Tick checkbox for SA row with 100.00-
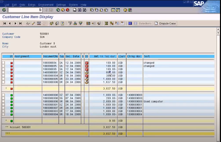 coord(3,69)
